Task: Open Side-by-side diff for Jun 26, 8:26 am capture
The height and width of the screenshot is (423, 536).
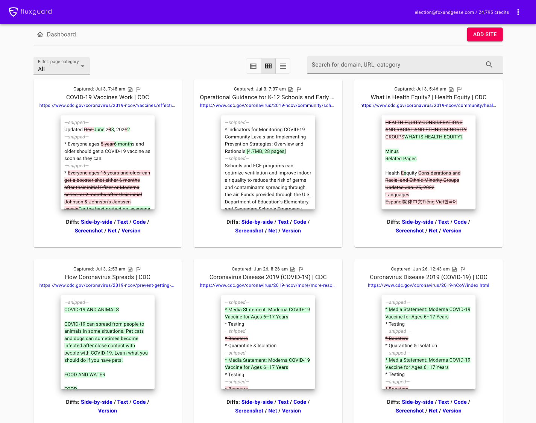Action: pos(257,402)
